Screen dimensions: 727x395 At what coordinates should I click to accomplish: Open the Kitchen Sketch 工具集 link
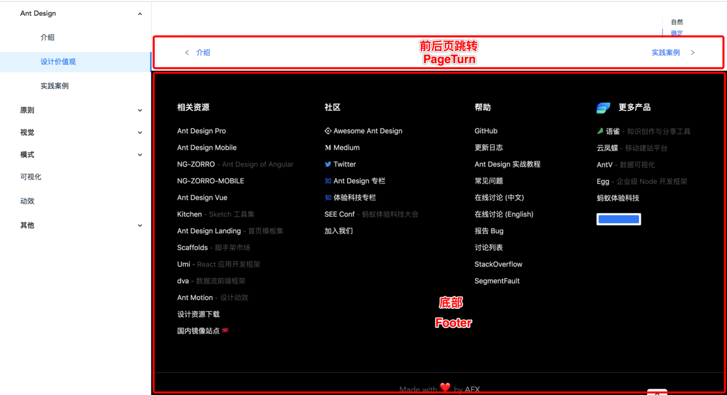pos(216,214)
